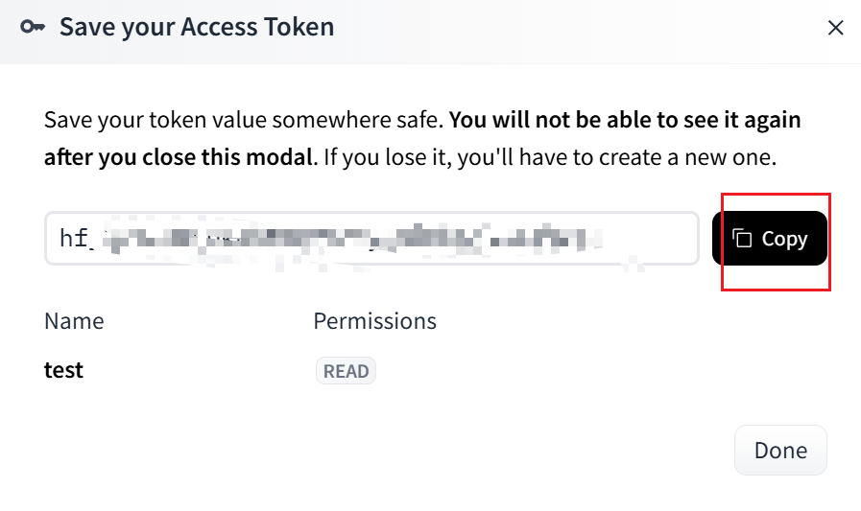Click the Copy button for the token
The image size is (861, 511).
tap(770, 239)
